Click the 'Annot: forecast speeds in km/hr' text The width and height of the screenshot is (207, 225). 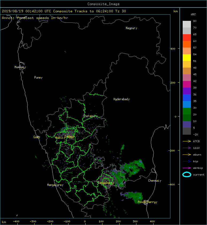click(x=35, y=18)
